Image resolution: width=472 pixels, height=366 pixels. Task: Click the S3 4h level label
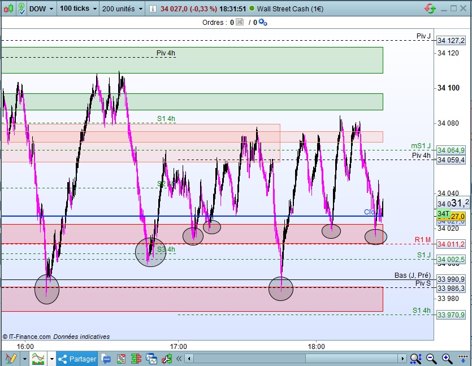166,249
